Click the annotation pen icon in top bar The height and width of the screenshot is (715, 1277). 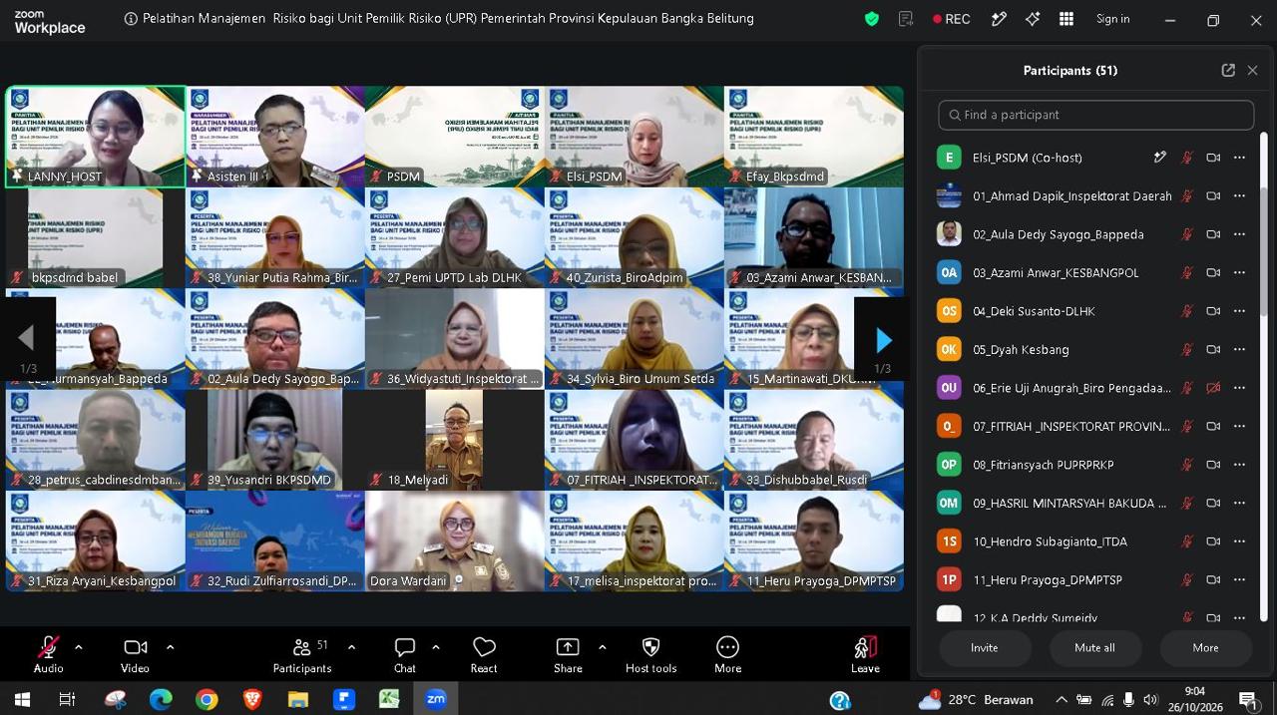click(x=999, y=19)
